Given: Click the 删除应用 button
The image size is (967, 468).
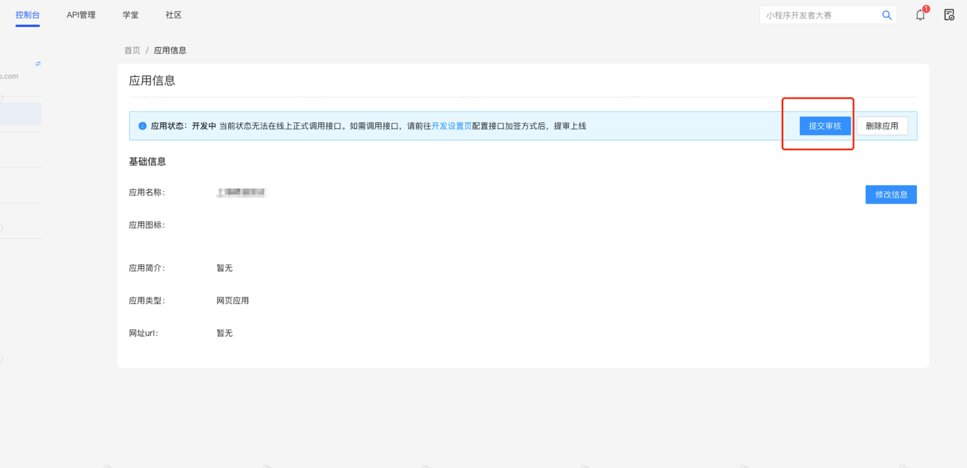Looking at the screenshot, I should click(x=882, y=126).
